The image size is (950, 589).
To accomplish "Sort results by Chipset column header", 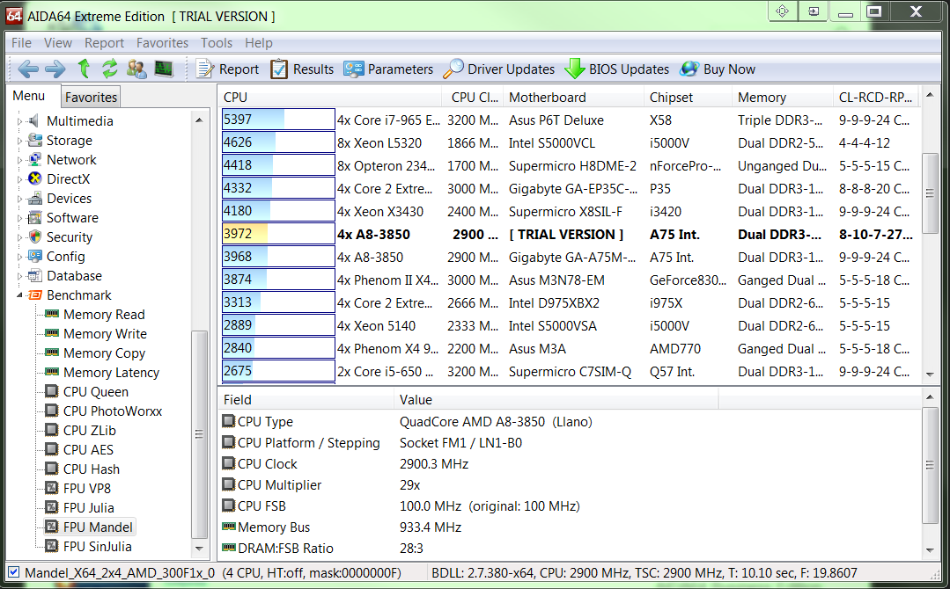I will pos(688,98).
